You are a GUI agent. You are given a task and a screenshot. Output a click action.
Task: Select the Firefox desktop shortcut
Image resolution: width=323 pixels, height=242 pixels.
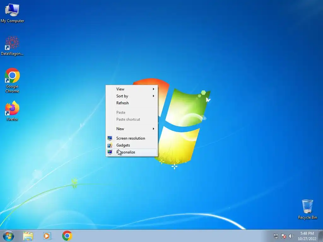click(x=12, y=111)
